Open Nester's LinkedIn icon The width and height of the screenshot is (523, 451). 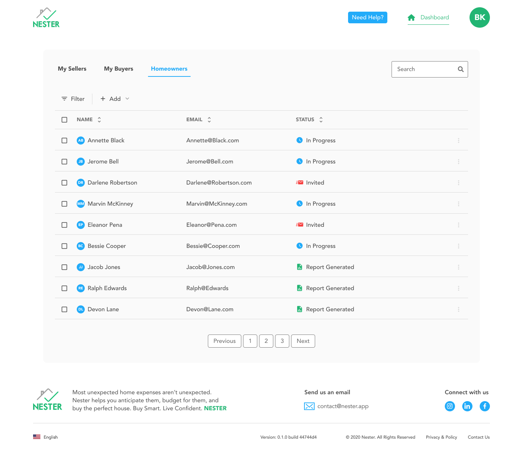[467, 406]
